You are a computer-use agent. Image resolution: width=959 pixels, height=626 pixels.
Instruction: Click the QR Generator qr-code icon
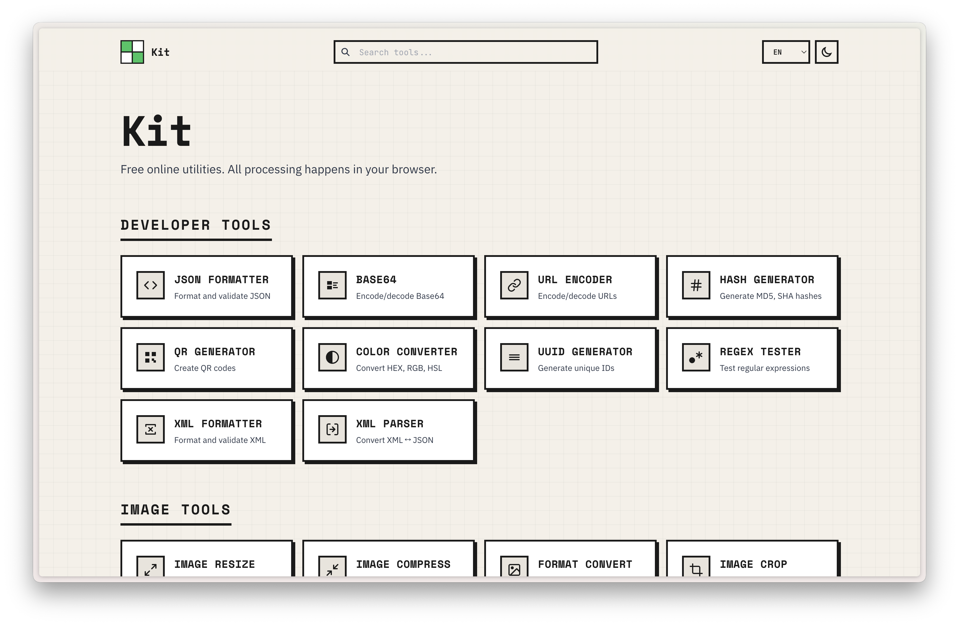[151, 357]
